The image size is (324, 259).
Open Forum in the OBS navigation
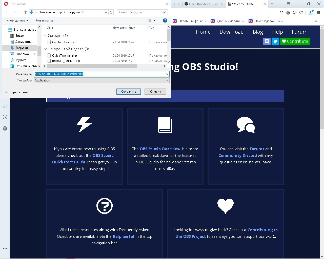(300, 32)
